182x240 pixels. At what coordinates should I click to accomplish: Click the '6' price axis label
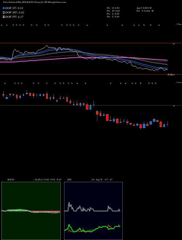174,44
